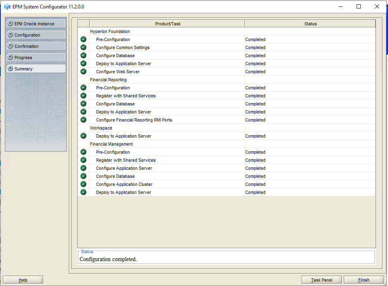This screenshot has height=286, width=388.
Task: Click check icon for Financial Management Register with Shared Services
Action: click(x=84, y=160)
